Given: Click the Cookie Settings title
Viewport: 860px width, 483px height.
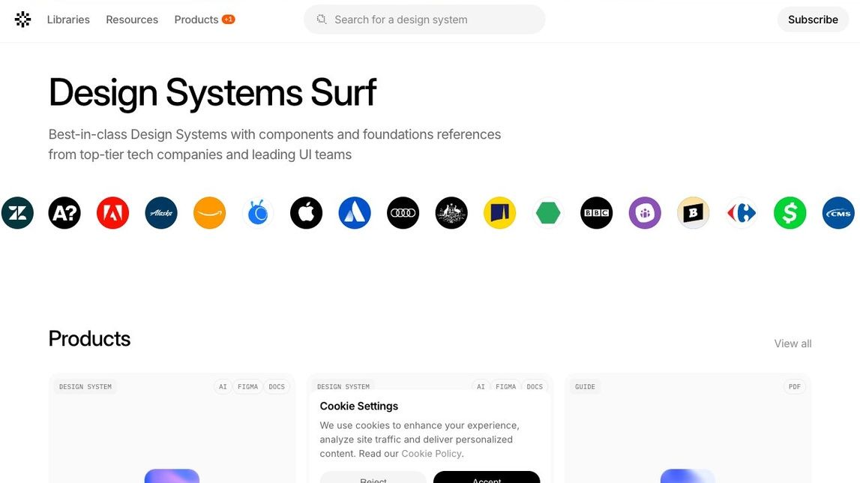Looking at the screenshot, I should pyautogui.click(x=359, y=406).
